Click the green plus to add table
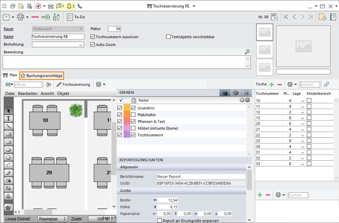 [x=271, y=85]
